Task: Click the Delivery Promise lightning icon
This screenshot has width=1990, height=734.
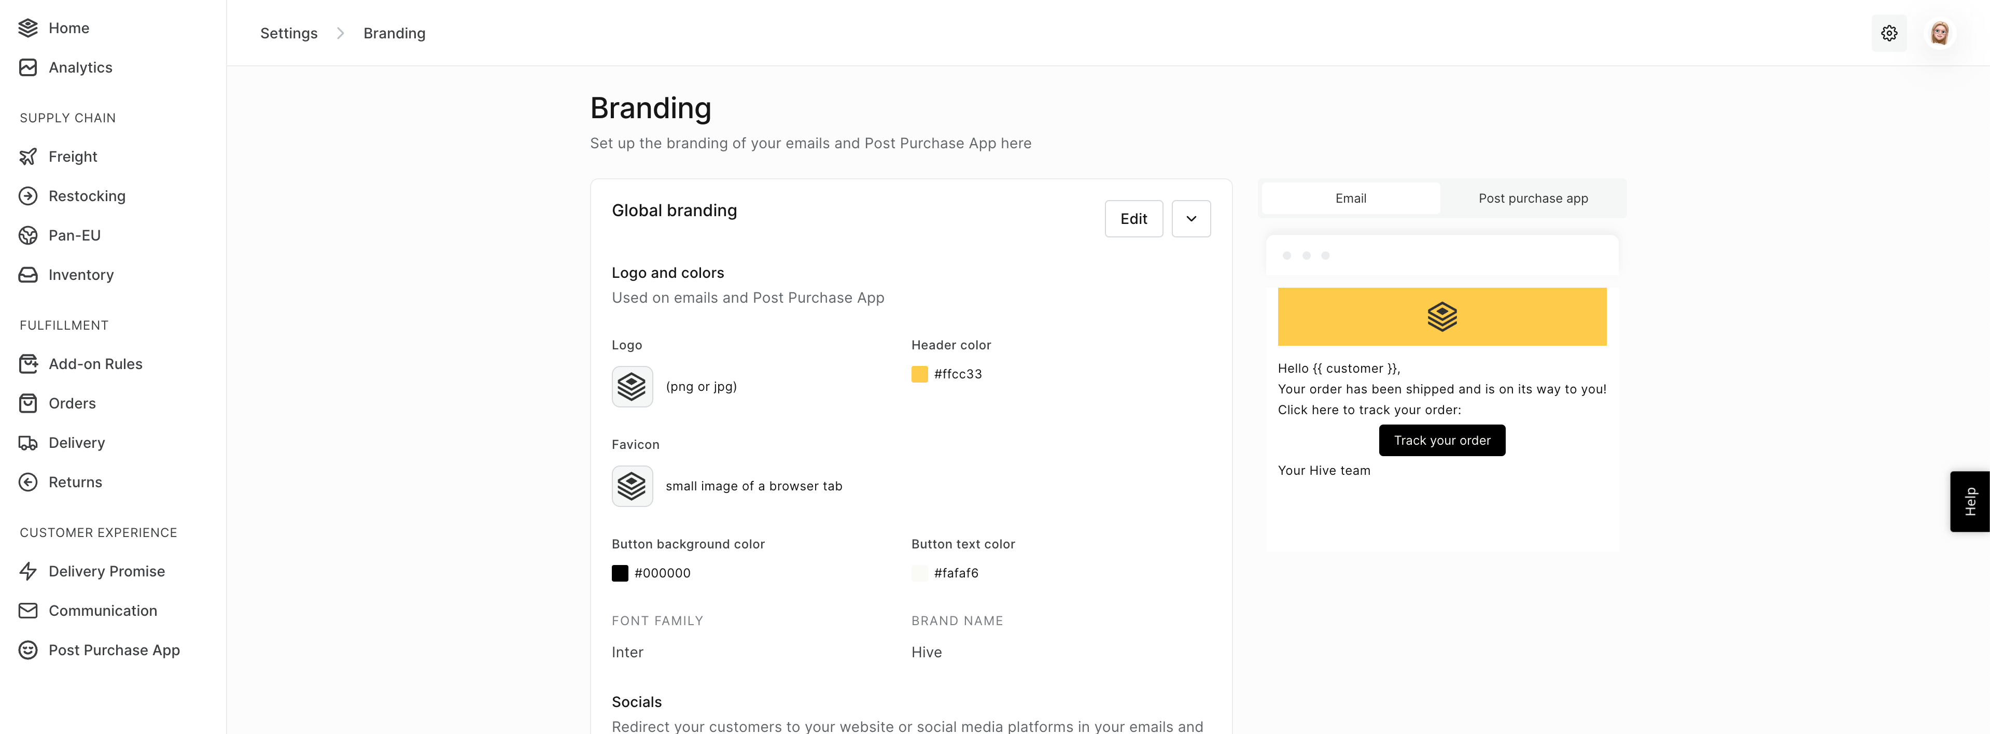Action: tap(28, 571)
